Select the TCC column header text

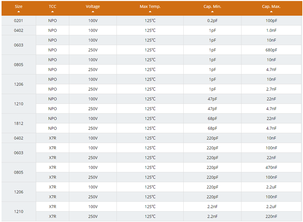click(52, 6)
